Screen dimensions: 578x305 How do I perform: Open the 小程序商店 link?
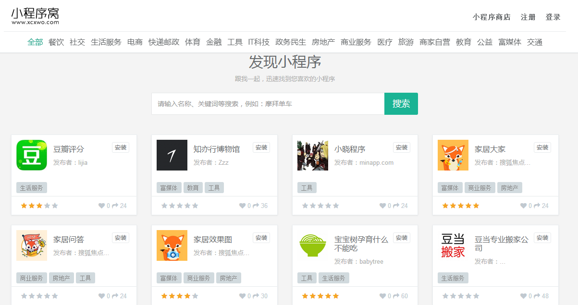492,17
